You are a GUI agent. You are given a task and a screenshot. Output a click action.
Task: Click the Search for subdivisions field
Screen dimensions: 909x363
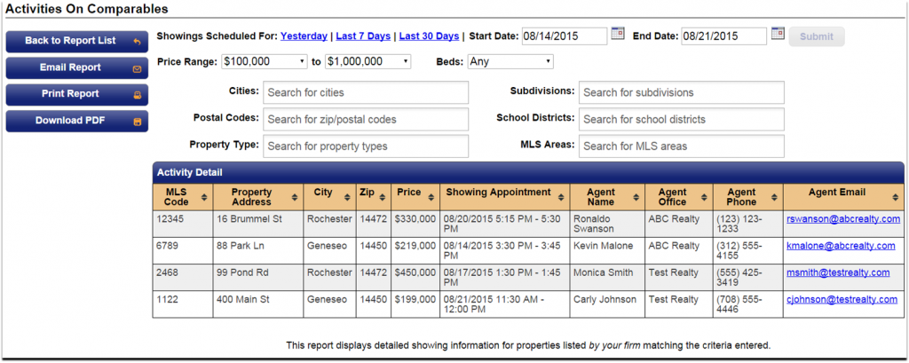681,93
